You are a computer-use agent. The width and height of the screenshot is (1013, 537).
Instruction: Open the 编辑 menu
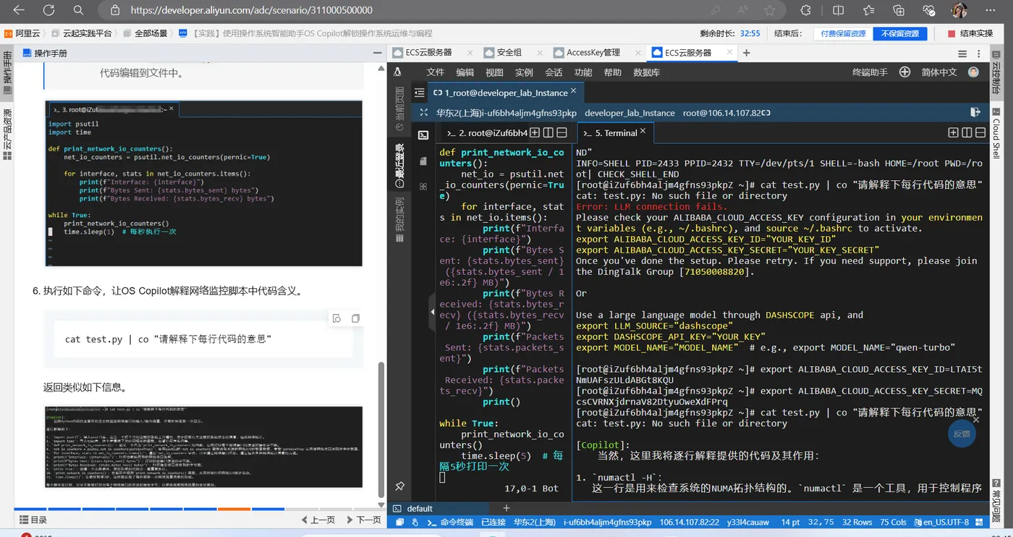point(465,72)
